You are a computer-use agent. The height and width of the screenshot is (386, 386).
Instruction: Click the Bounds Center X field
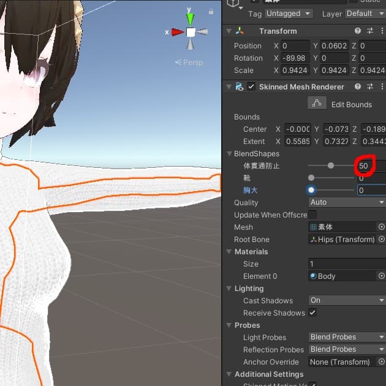click(298, 129)
